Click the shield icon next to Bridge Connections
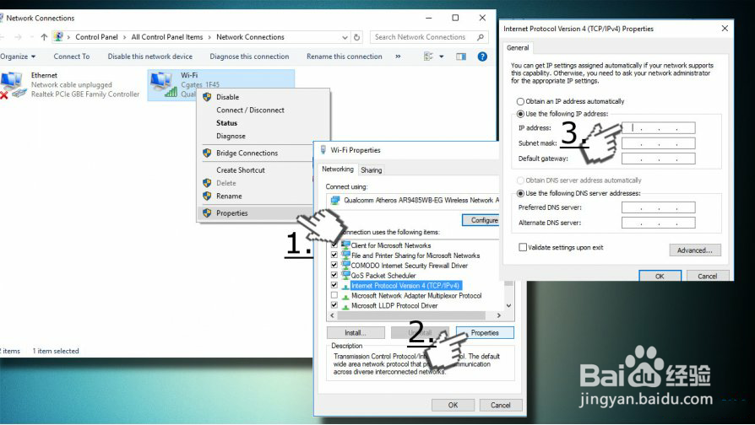Image resolution: width=755 pixels, height=425 pixels. tap(207, 153)
